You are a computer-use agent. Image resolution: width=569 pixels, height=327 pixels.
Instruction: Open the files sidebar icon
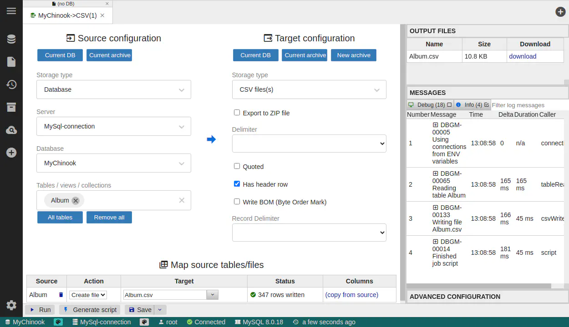point(11,62)
